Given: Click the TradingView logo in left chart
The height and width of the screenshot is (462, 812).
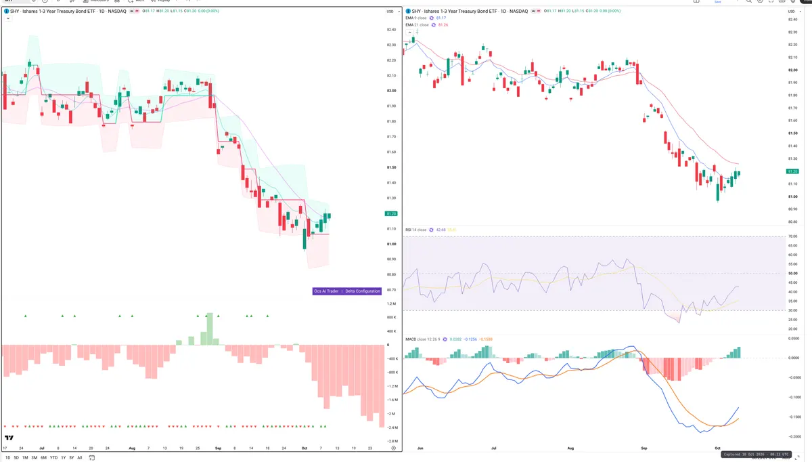Looking at the screenshot, I should pyautogui.click(x=9, y=438).
